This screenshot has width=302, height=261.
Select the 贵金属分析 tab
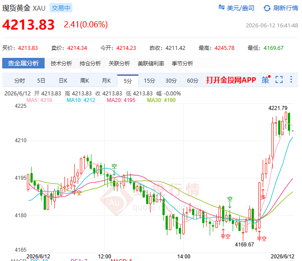coord(23,63)
